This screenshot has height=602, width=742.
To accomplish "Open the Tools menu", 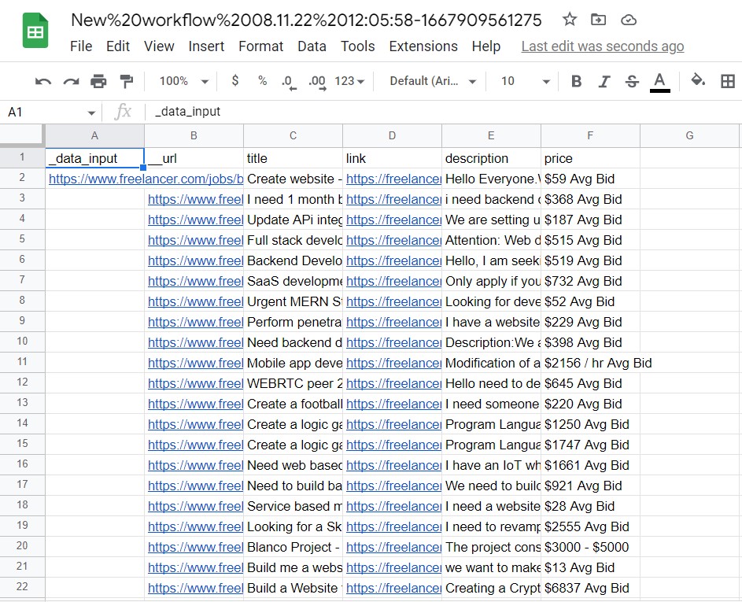I will pyautogui.click(x=358, y=46).
